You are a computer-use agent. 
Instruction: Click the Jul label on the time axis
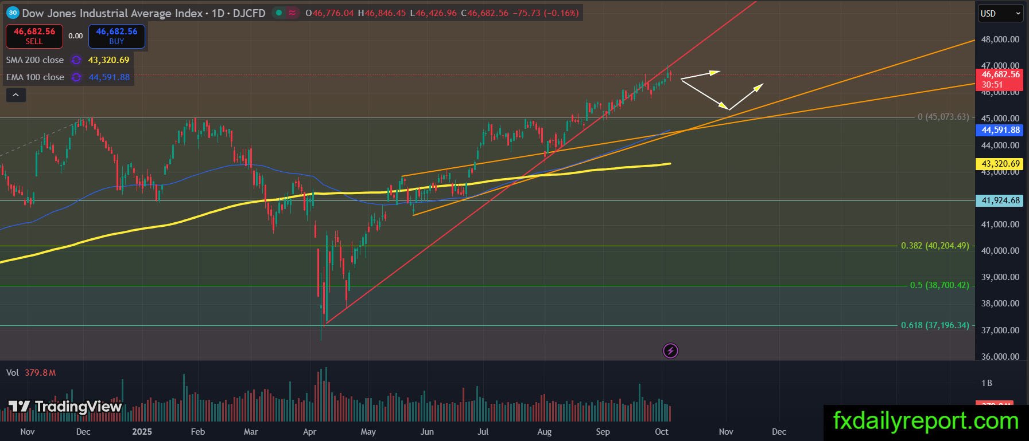click(x=483, y=432)
